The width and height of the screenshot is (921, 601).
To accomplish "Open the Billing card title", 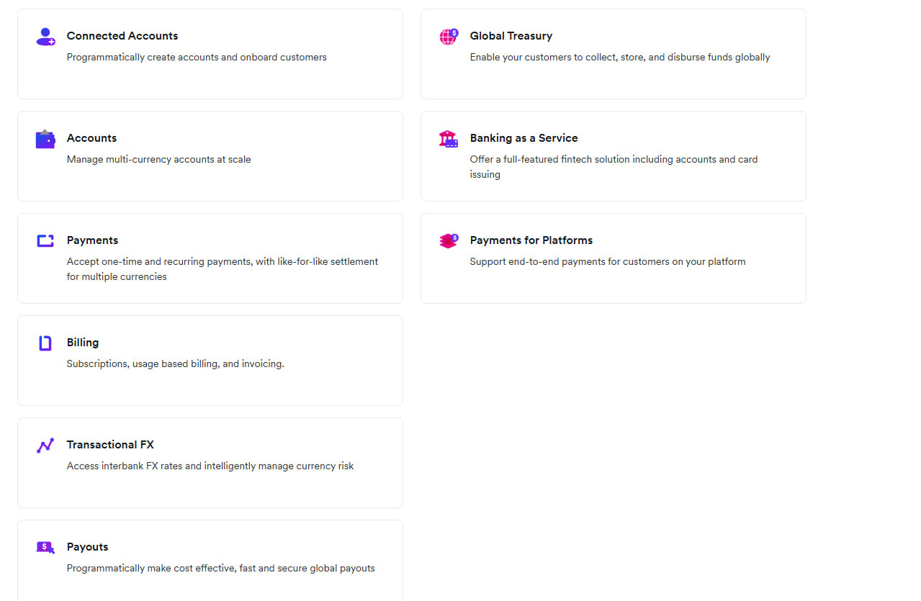I will click(x=83, y=343).
